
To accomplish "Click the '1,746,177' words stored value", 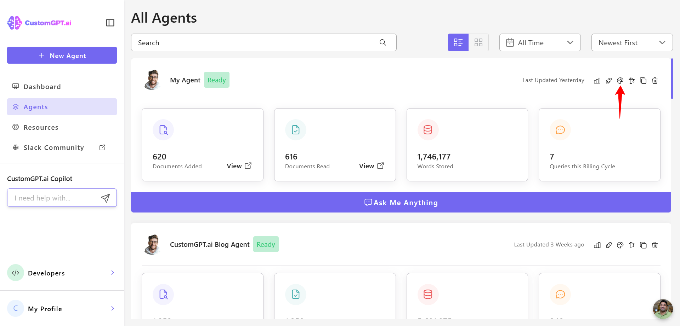I will 434,157.
